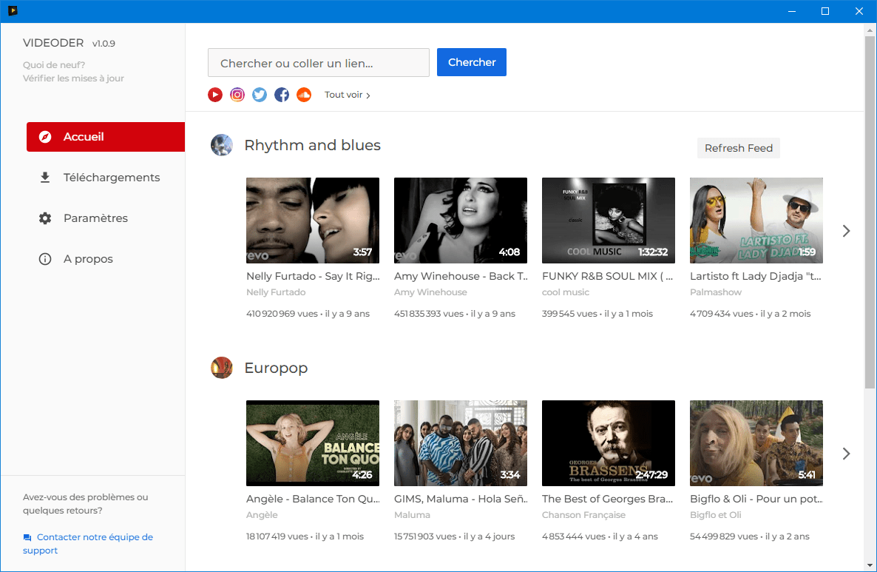Open Bigflo & Oli video thumbnail

click(756, 443)
